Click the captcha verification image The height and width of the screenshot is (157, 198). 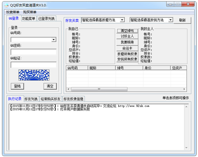click(34, 75)
